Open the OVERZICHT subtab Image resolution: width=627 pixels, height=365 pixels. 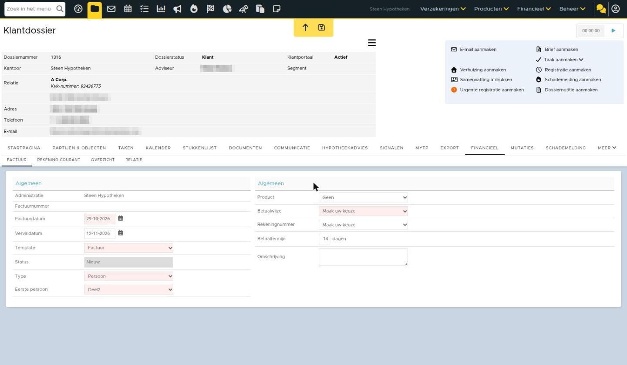pyautogui.click(x=103, y=160)
